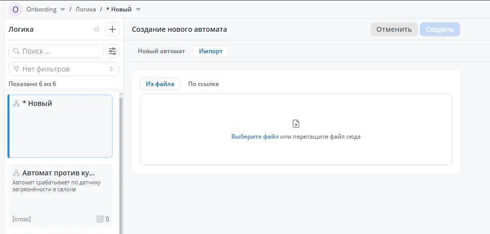Click the "Показано 6 из 6" counter text
The width and height of the screenshot is (490, 234).
(32, 84)
